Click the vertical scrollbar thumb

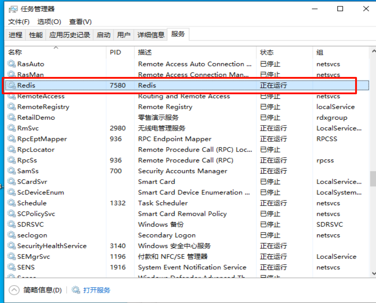pos(373,179)
